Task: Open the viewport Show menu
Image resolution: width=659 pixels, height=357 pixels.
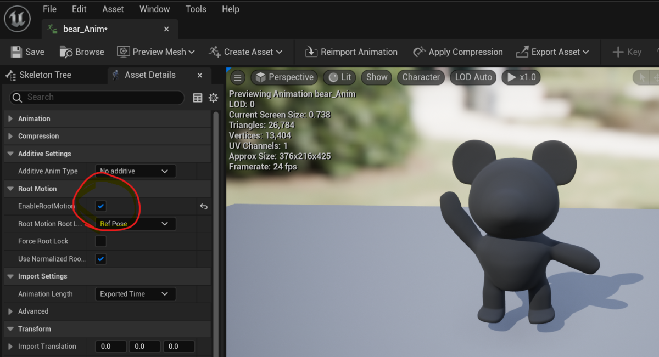Action: [377, 77]
